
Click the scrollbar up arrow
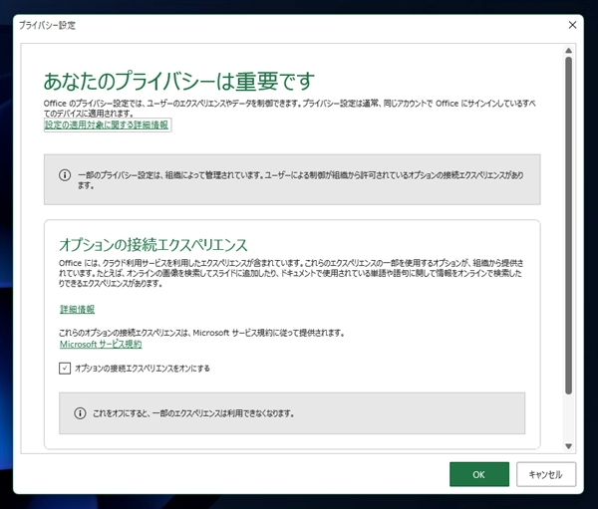568,51
